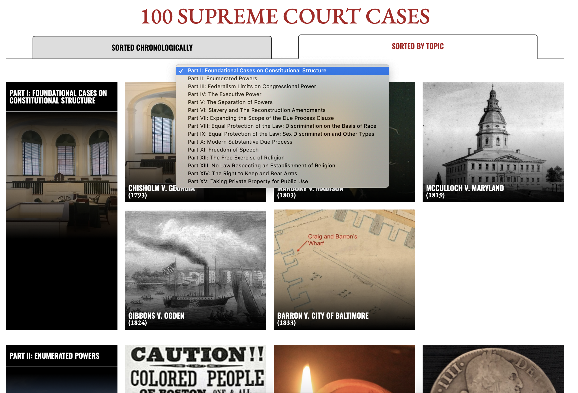Pick Part IX: Sex Discrimination and Other Types
The width and height of the screenshot is (578, 393).
point(282,134)
